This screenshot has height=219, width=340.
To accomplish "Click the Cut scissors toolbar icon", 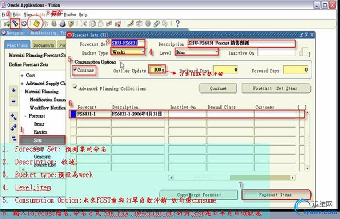I will pyautogui.click(x=84, y=24).
